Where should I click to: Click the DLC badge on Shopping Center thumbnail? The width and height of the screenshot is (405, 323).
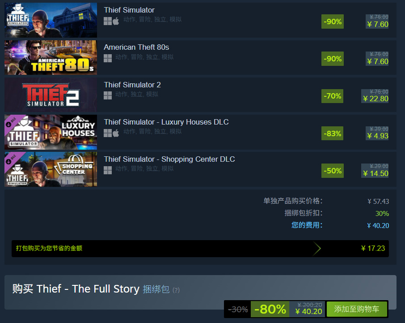coord(12,159)
